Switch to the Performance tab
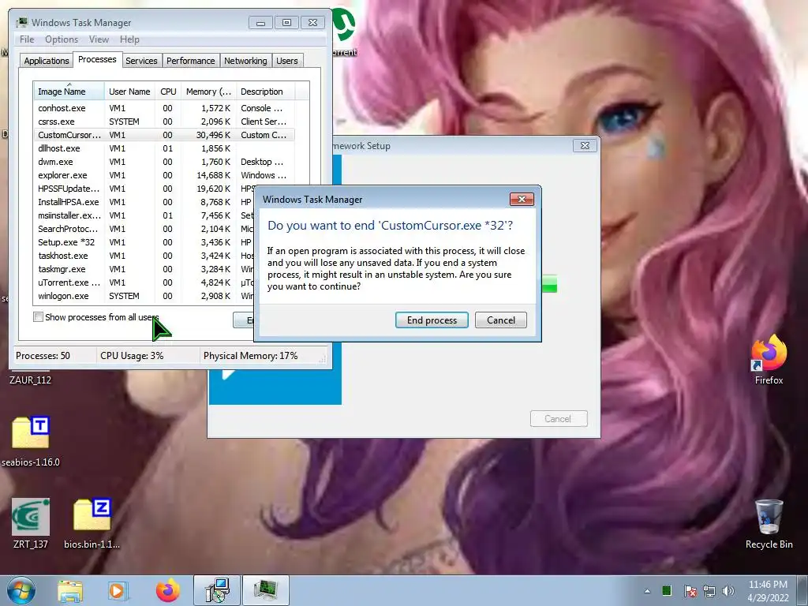The height and width of the screenshot is (606, 808). click(191, 61)
